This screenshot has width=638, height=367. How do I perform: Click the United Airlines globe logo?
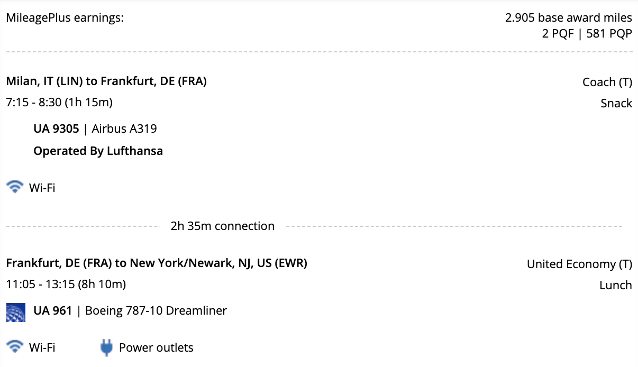(x=16, y=311)
